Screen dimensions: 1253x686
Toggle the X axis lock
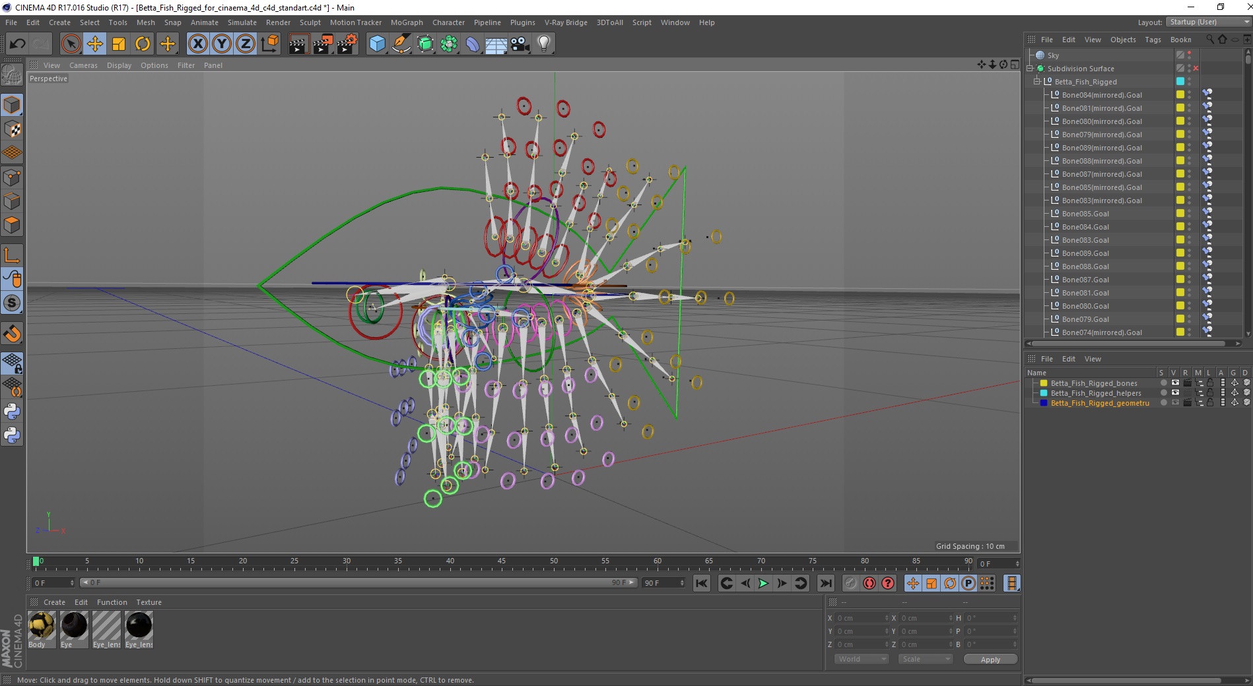click(x=197, y=44)
